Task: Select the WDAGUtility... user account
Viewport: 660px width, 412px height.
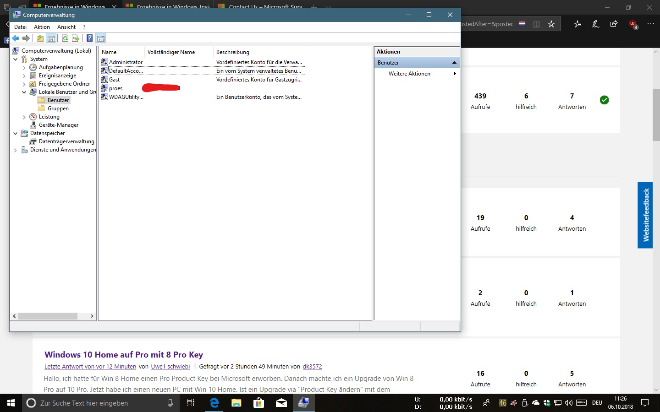Action: tap(126, 97)
